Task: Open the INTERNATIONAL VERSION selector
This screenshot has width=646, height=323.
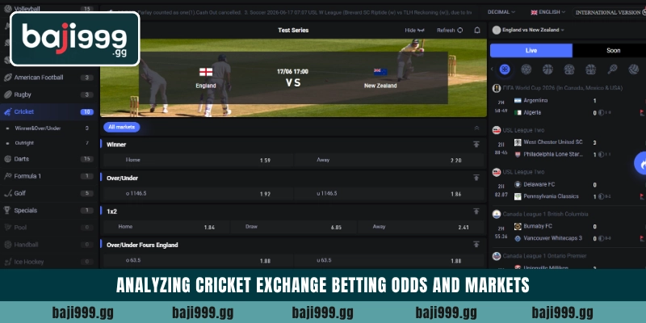Action: [x=610, y=12]
